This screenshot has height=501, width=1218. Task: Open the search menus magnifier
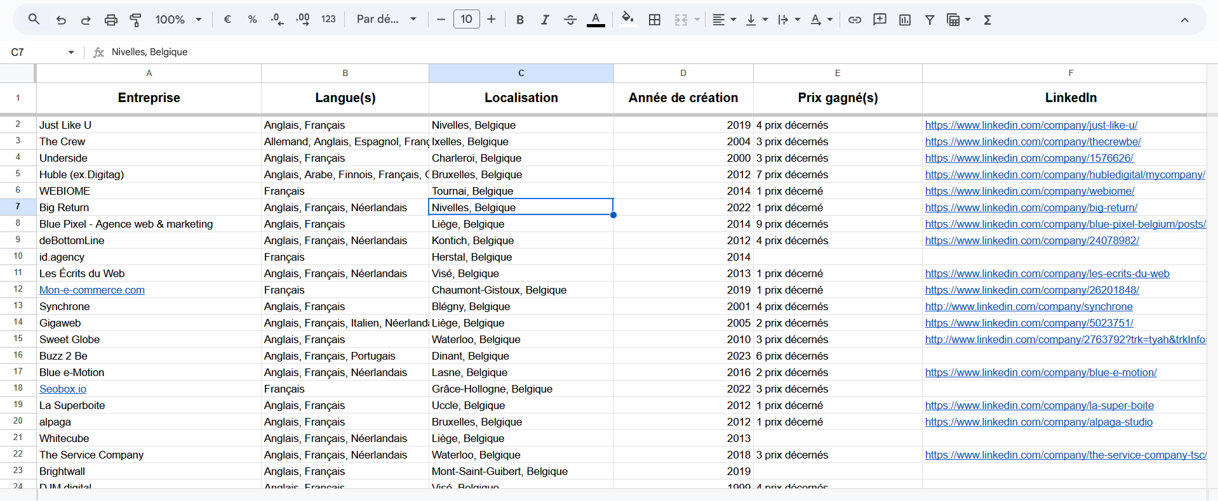point(34,20)
